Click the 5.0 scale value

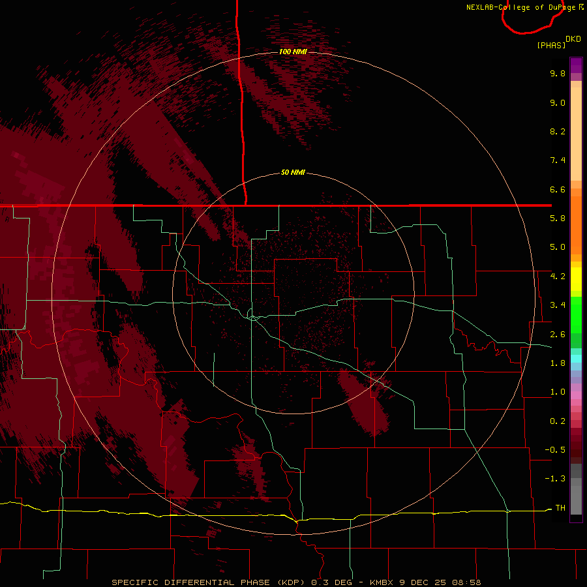[x=558, y=247]
